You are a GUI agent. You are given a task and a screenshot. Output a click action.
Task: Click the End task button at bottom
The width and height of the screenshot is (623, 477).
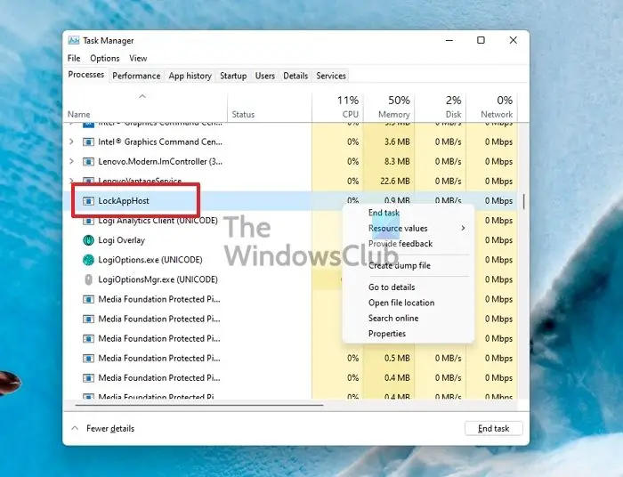point(493,429)
